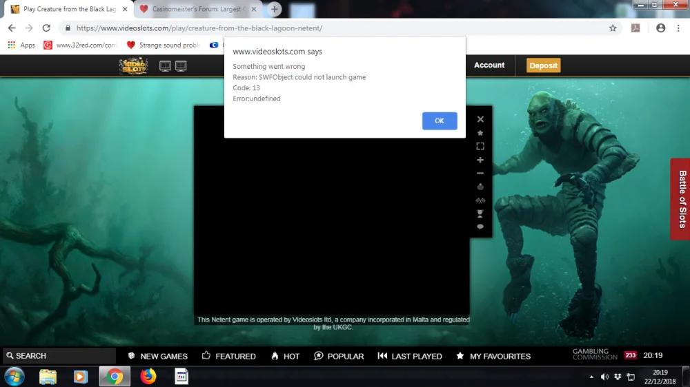Viewport: 690px width, 387px height.
Task: Switch to Creature from the Black Lagoon tab
Action: 69,9
